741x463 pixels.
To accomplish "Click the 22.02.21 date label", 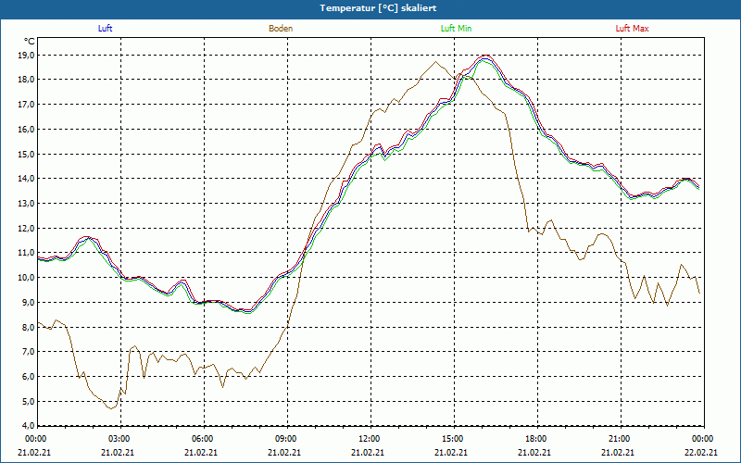I will pyautogui.click(x=701, y=452).
